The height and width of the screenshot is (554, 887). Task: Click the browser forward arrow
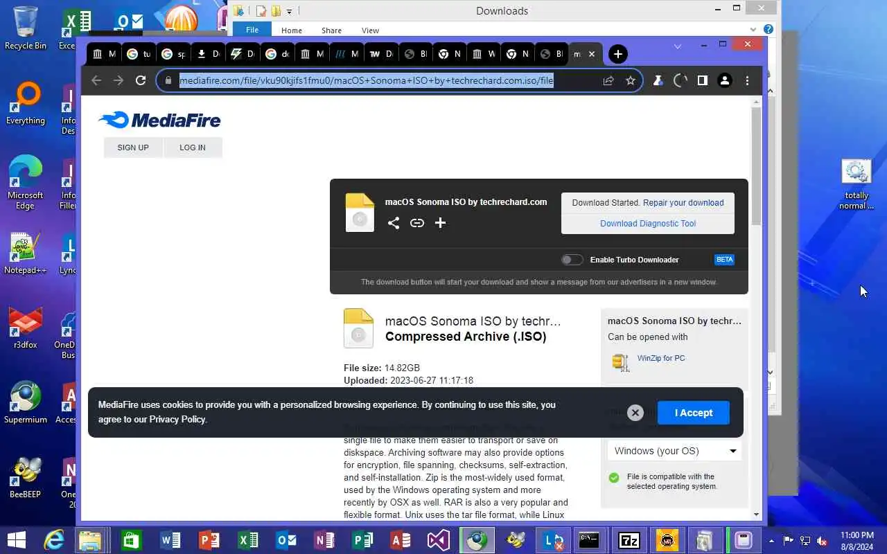tap(118, 80)
